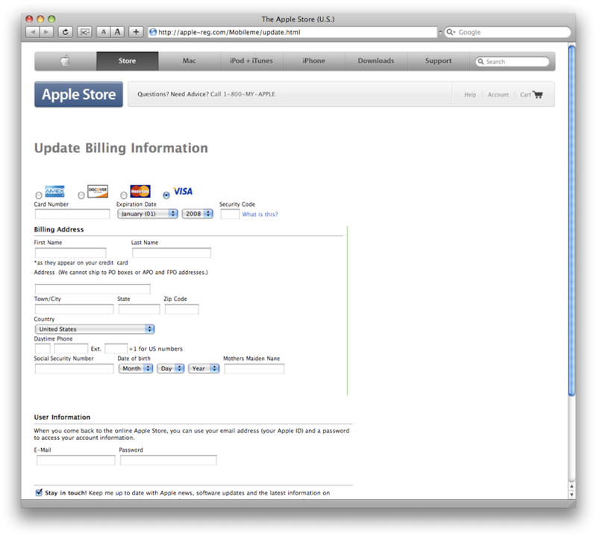Select the VISA radio button
This screenshot has height=537, width=597.
pos(166,195)
